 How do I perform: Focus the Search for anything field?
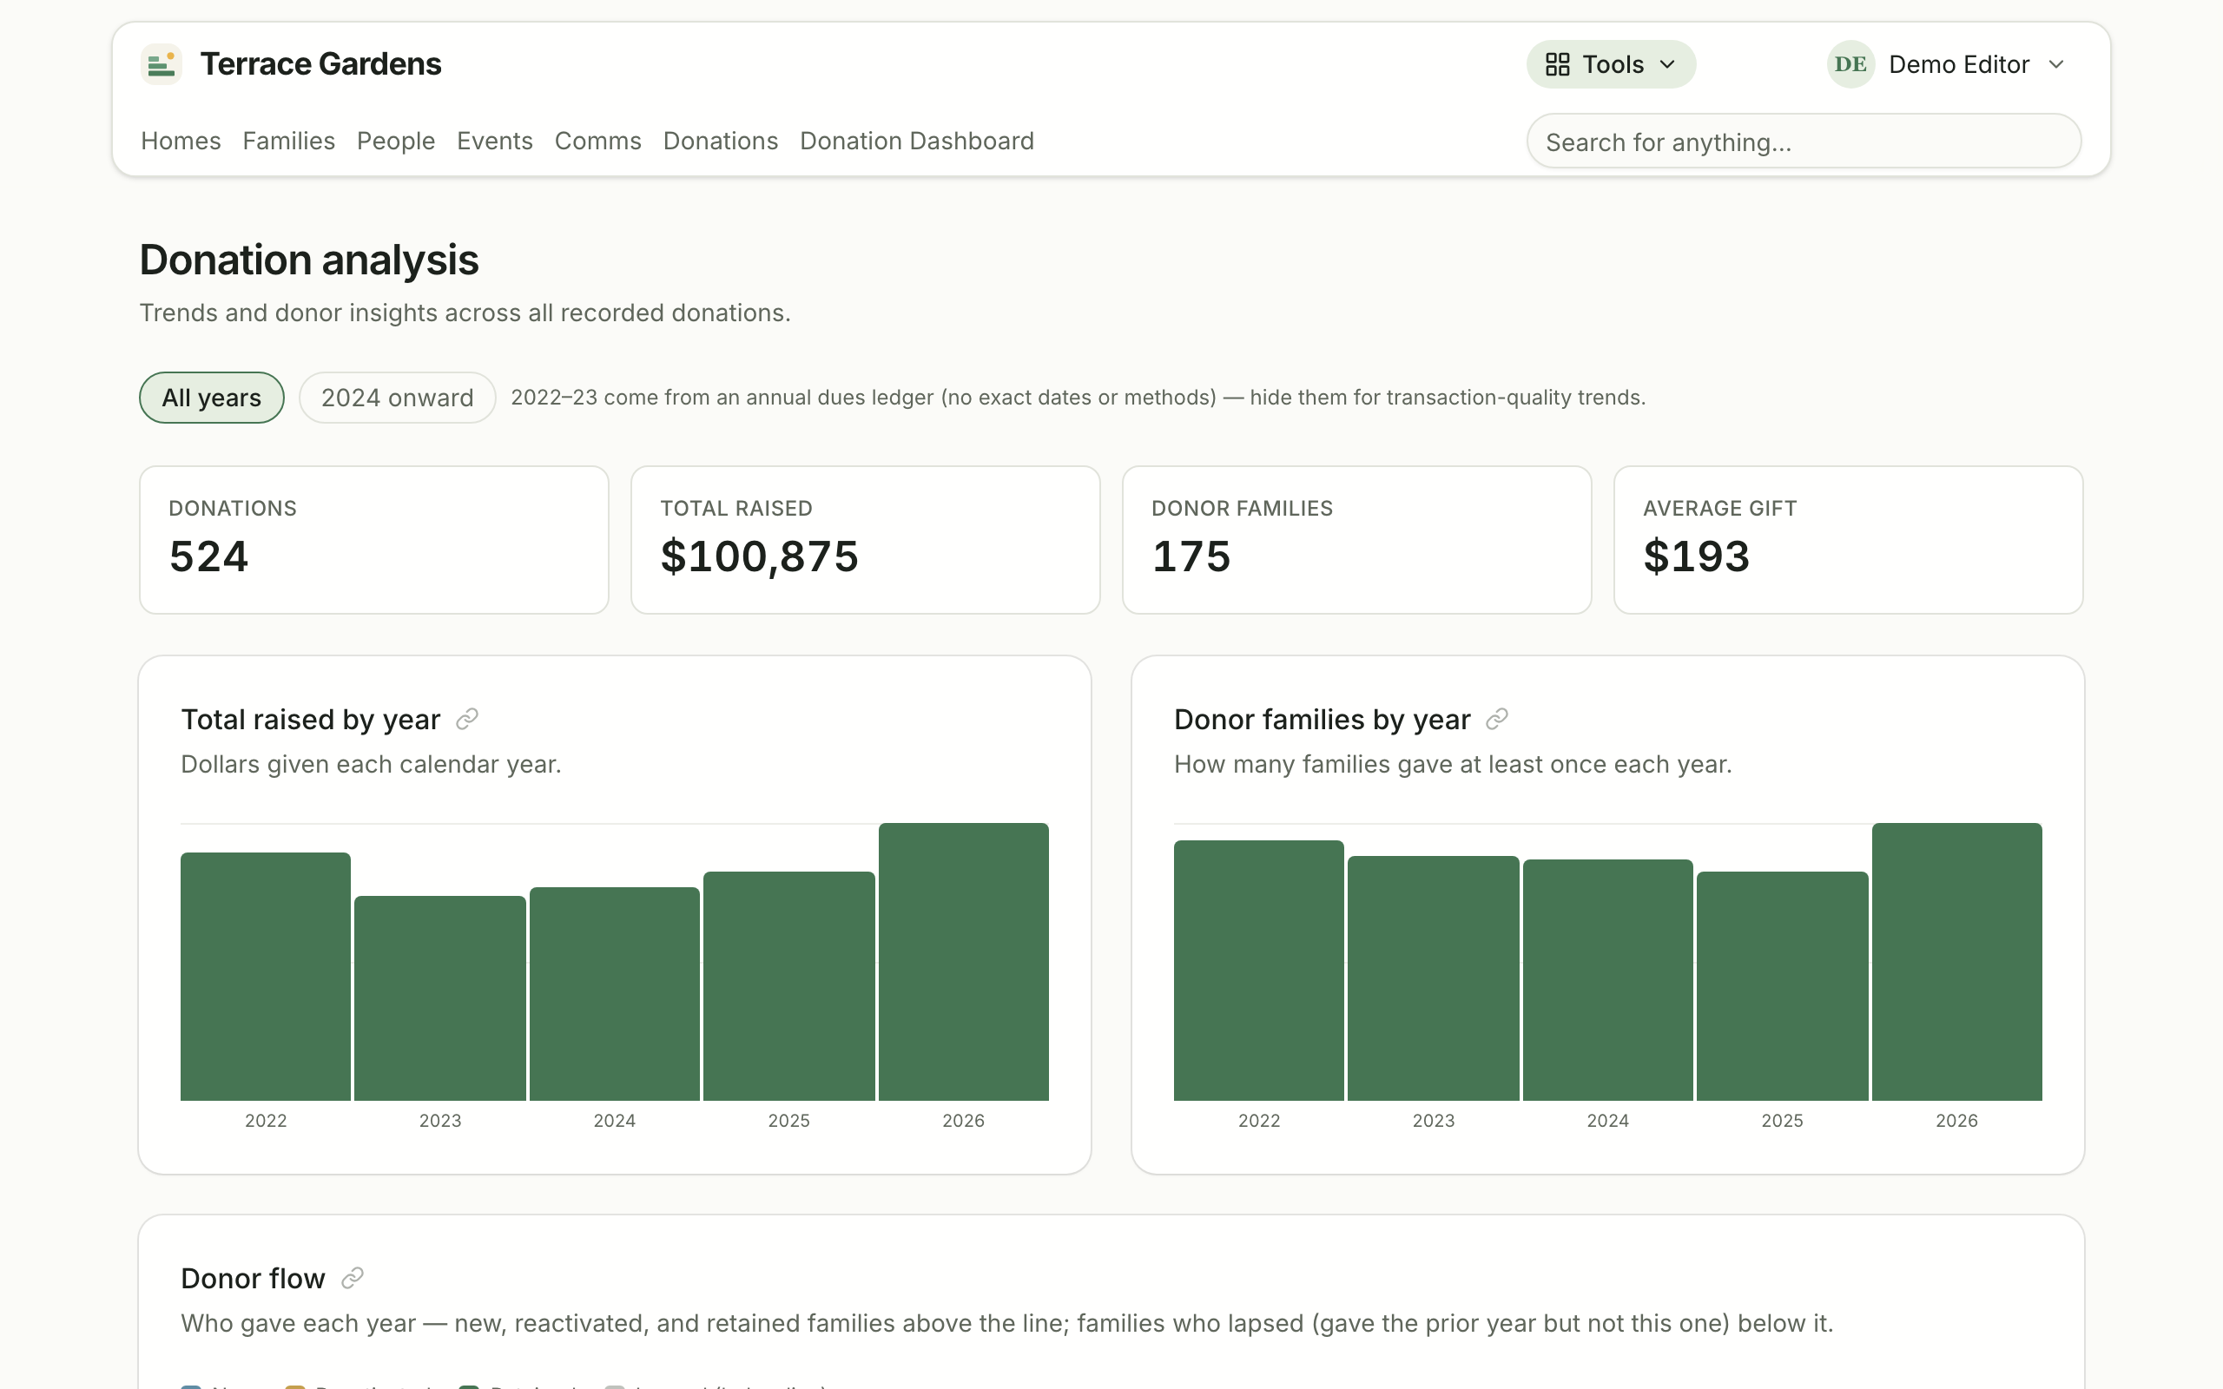1804,142
